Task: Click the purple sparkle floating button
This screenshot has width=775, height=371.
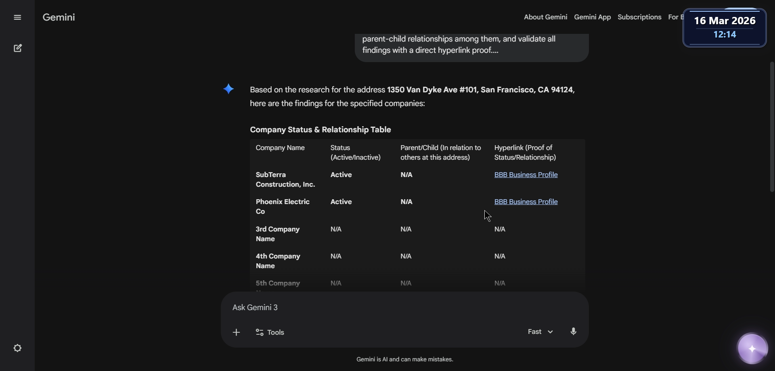Action: pyautogui.click(x=752, y=349)
